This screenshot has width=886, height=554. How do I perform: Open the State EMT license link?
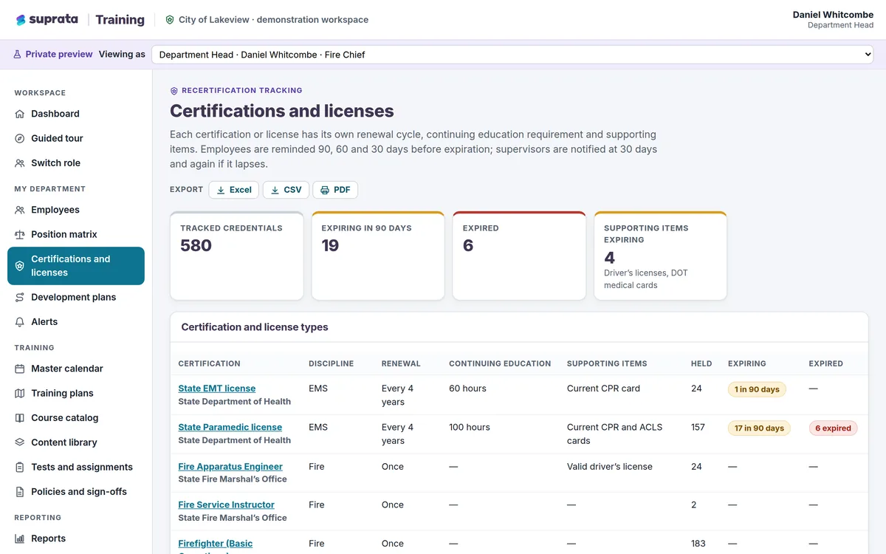217,389
